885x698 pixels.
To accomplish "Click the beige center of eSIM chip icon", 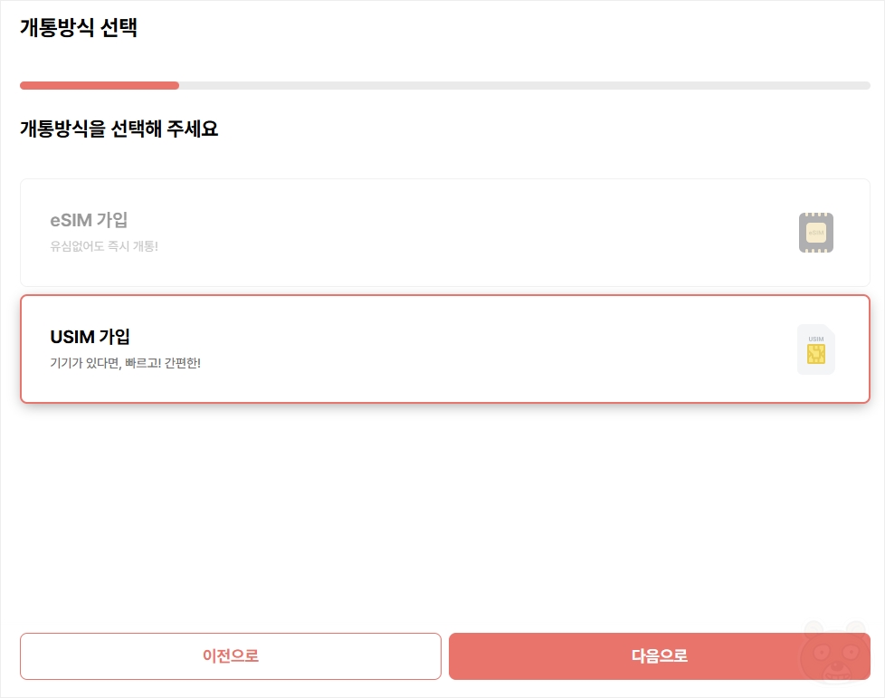I will (x=815, y=233).
